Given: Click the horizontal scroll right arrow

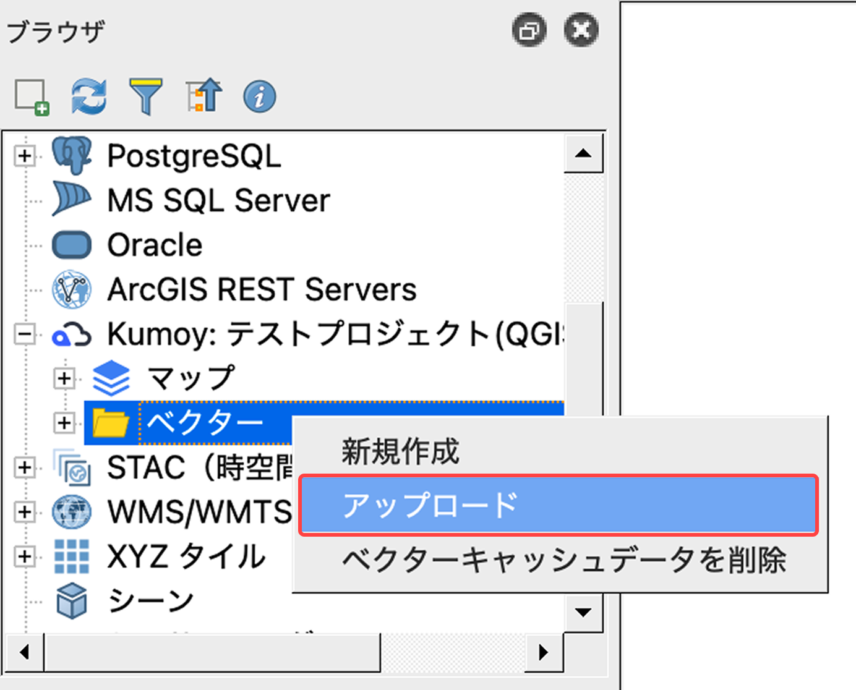Looking at the screenshot, I should click(543, 652).
